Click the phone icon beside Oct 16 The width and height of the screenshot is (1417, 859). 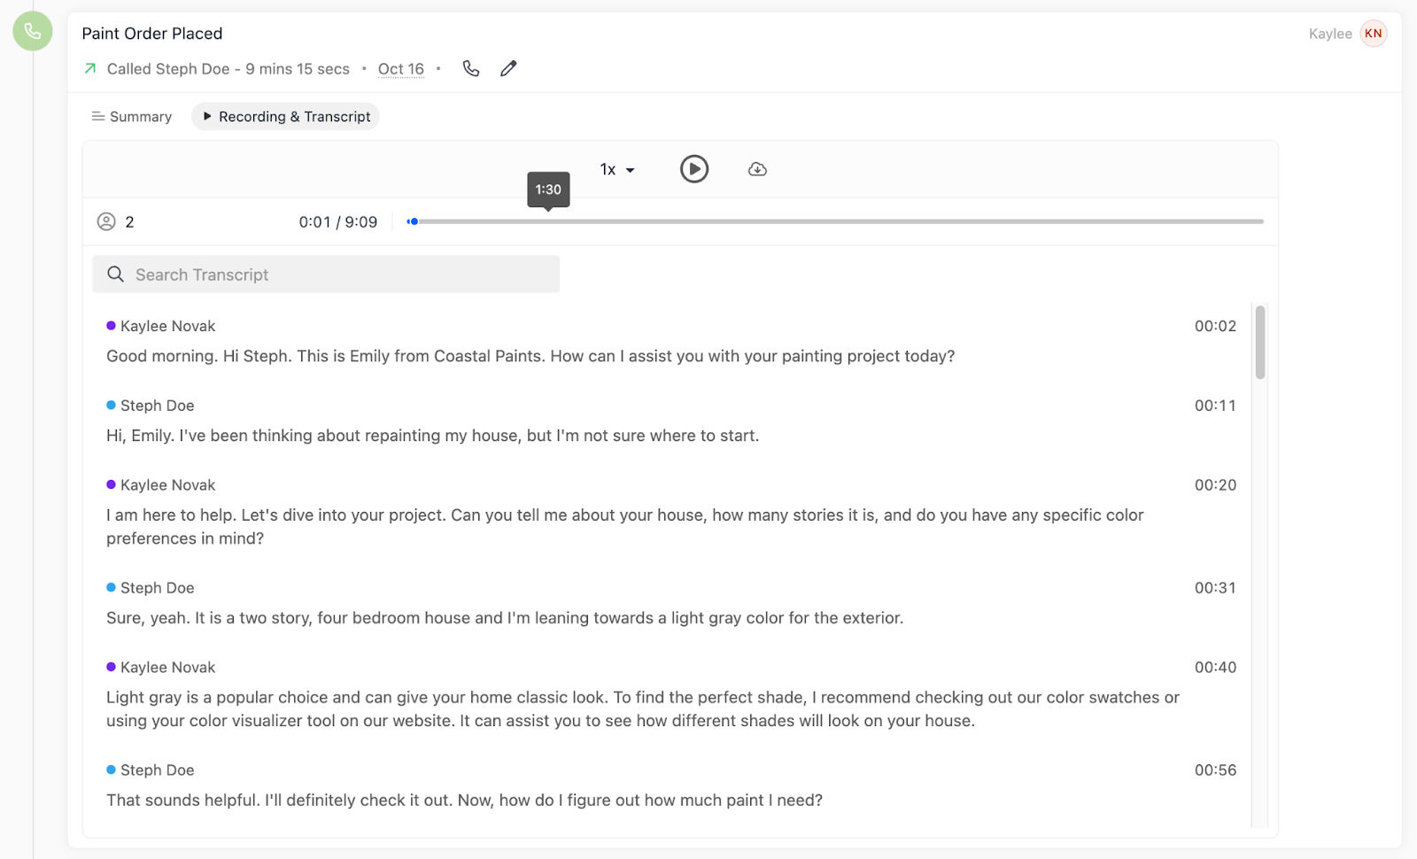click(x=471, y=69)
